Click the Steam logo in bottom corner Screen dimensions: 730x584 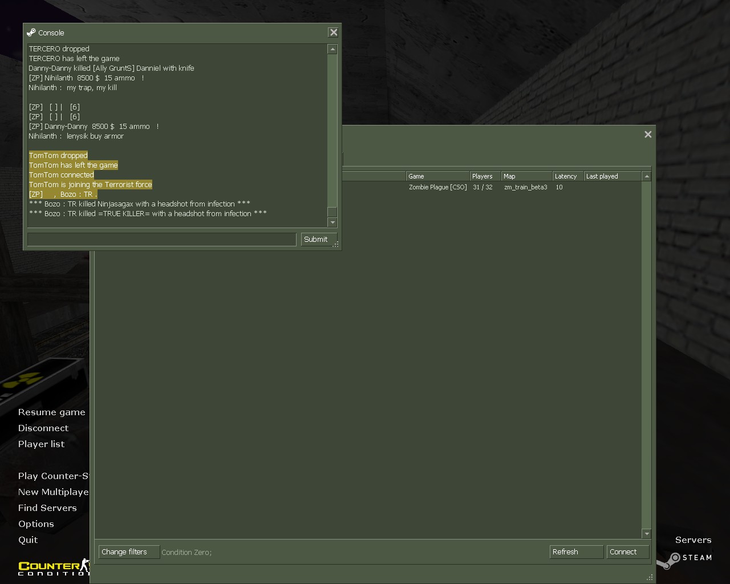[x=675, y=558]
